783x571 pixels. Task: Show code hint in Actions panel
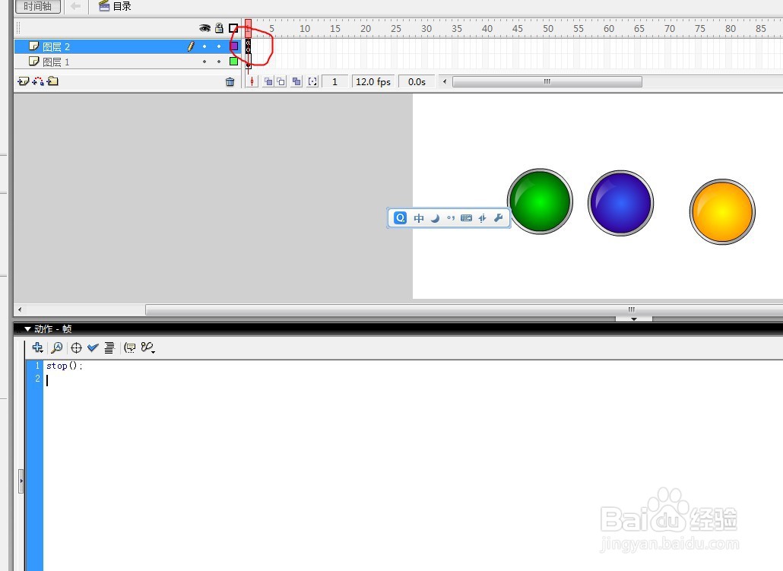(x=130, y=347)
